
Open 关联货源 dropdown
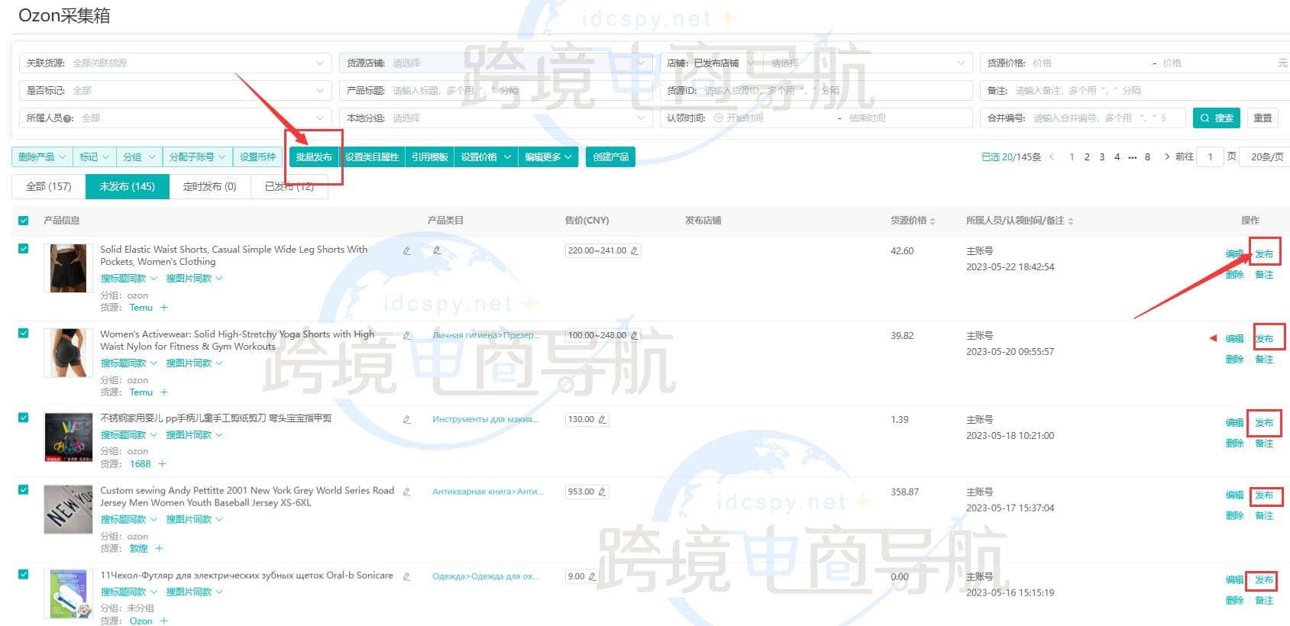click(x=175, y=63)
